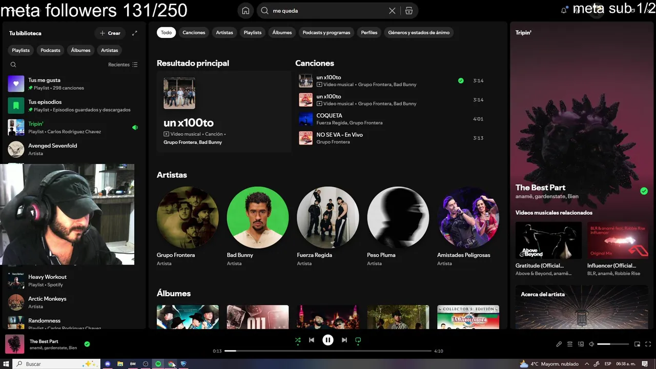Go to Spotify Home icon
The image size is (656, 369).
tap(245, 10)
